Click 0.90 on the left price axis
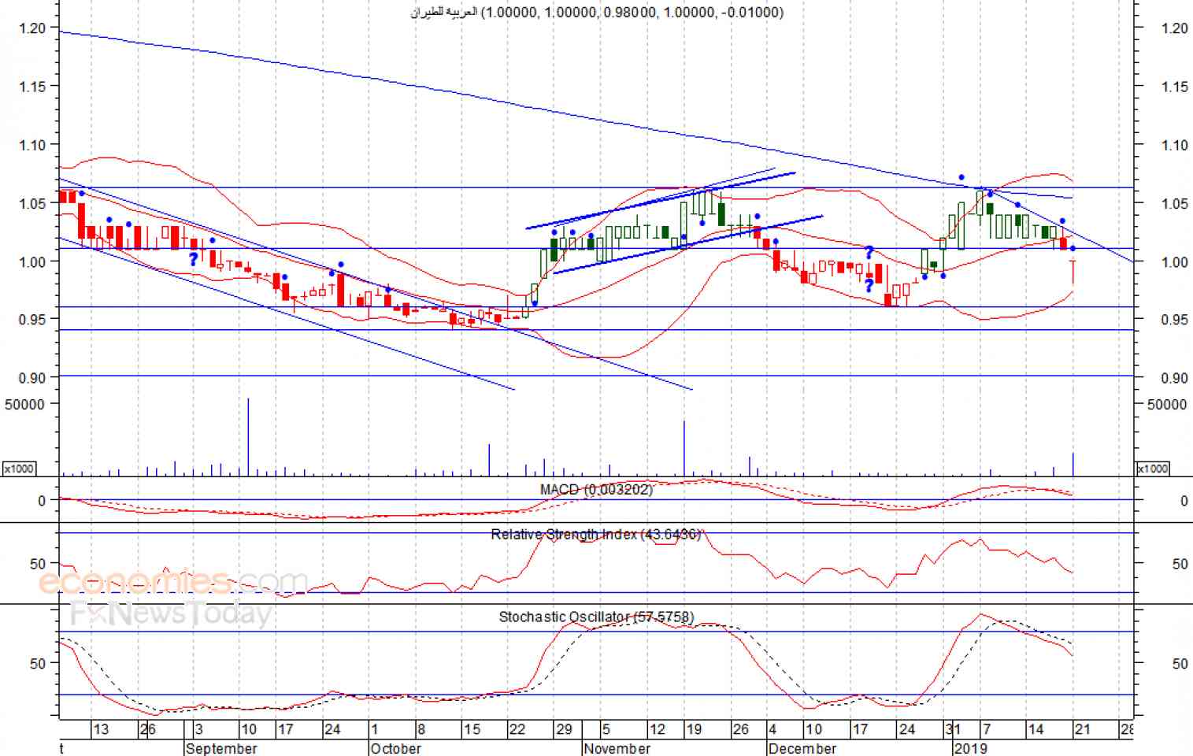Image resolution: width=1193 pixels, height=756 pixels. point(32,378)
